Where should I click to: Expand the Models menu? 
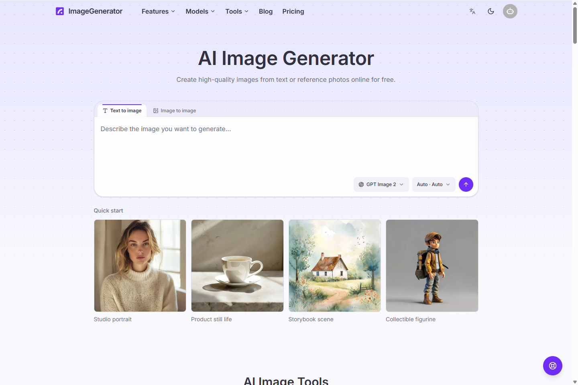[200, 11]
